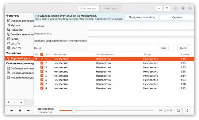
Task: Uncheck track 6 checkbox
Action: (x=42, y=80)
